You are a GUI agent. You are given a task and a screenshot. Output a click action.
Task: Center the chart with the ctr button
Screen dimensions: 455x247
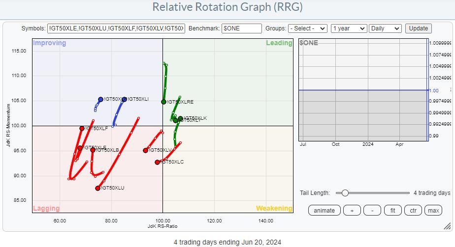click(413, 210)
